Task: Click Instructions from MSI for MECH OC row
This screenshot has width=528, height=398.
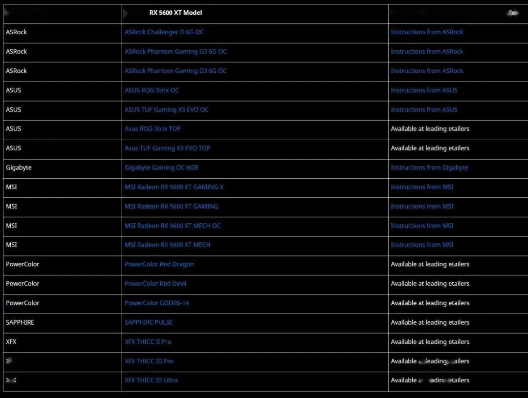Action: point(421,226)
